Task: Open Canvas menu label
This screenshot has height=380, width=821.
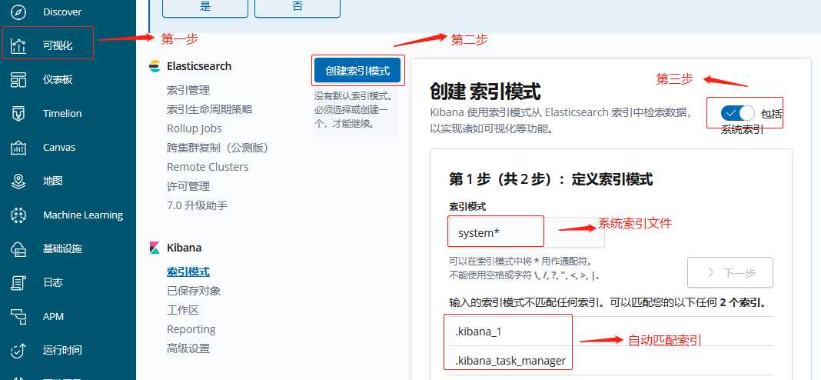Action: (59, 147)
